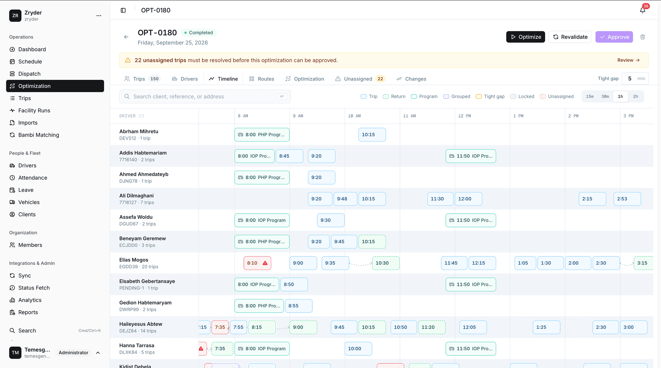Open the Unassigned 22 tab

[360, 79]
